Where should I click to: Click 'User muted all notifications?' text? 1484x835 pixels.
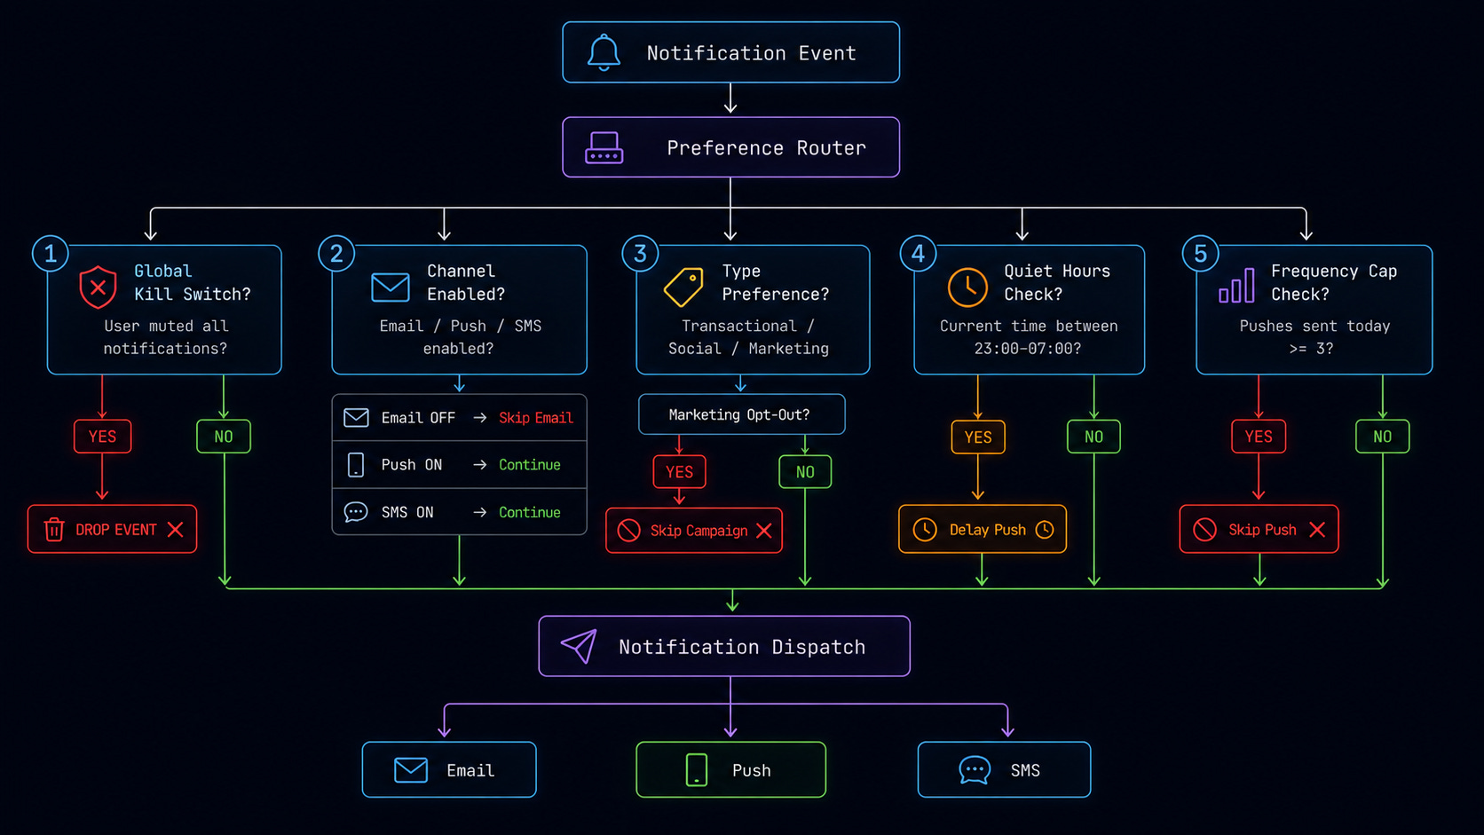click(x=166, y=337)
